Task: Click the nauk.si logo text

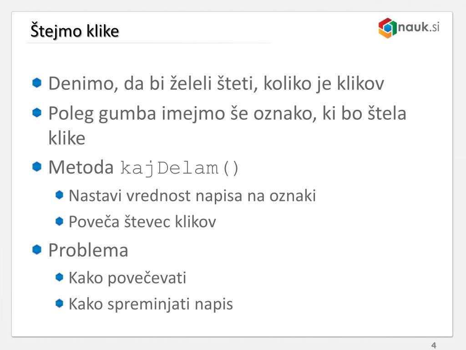Action: point(419,27)
